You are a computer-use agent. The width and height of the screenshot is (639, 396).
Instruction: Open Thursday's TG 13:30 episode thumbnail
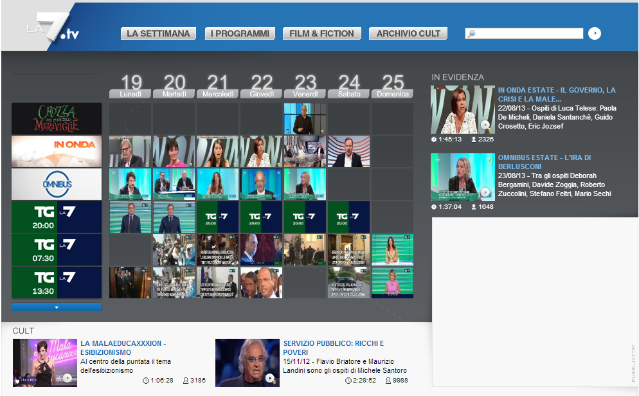(261, 283)
